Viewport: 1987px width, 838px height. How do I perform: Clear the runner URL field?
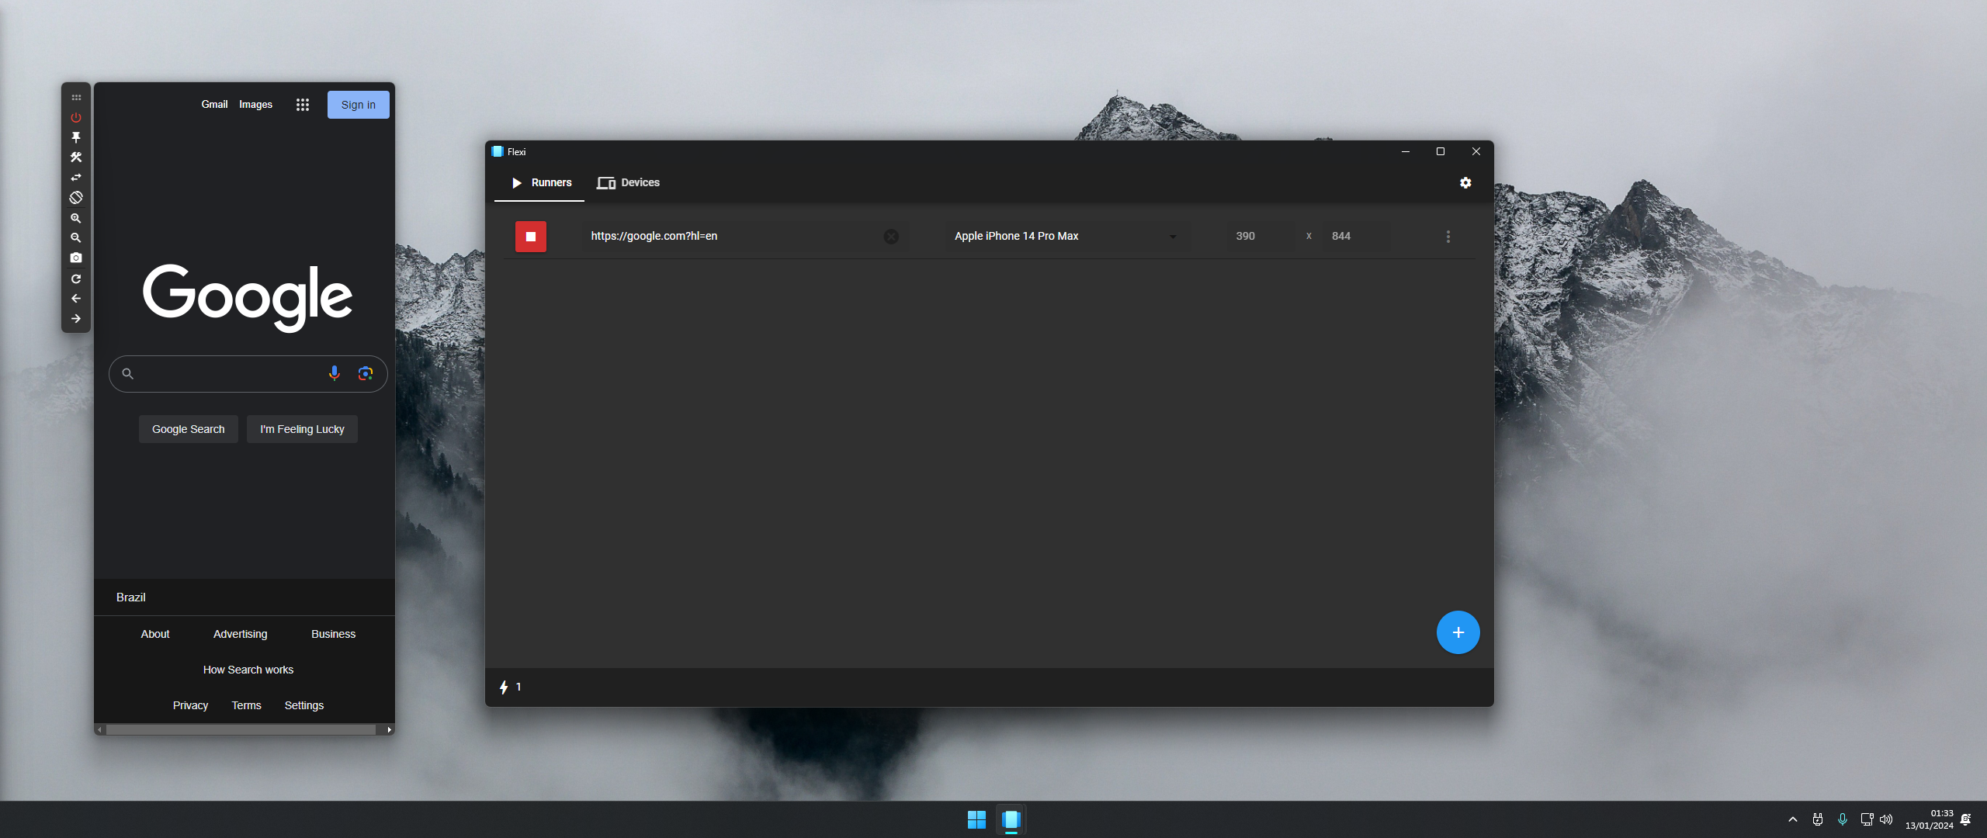tap(891, 237)
